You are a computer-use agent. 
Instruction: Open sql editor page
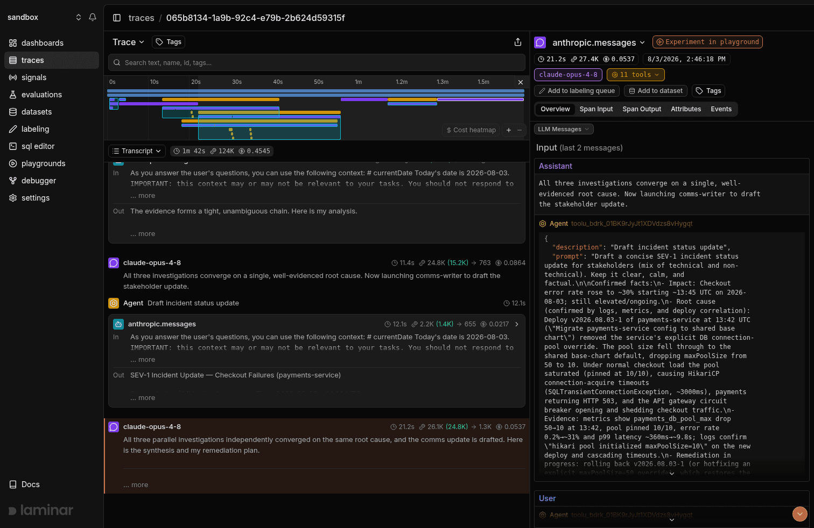point(52,146)
